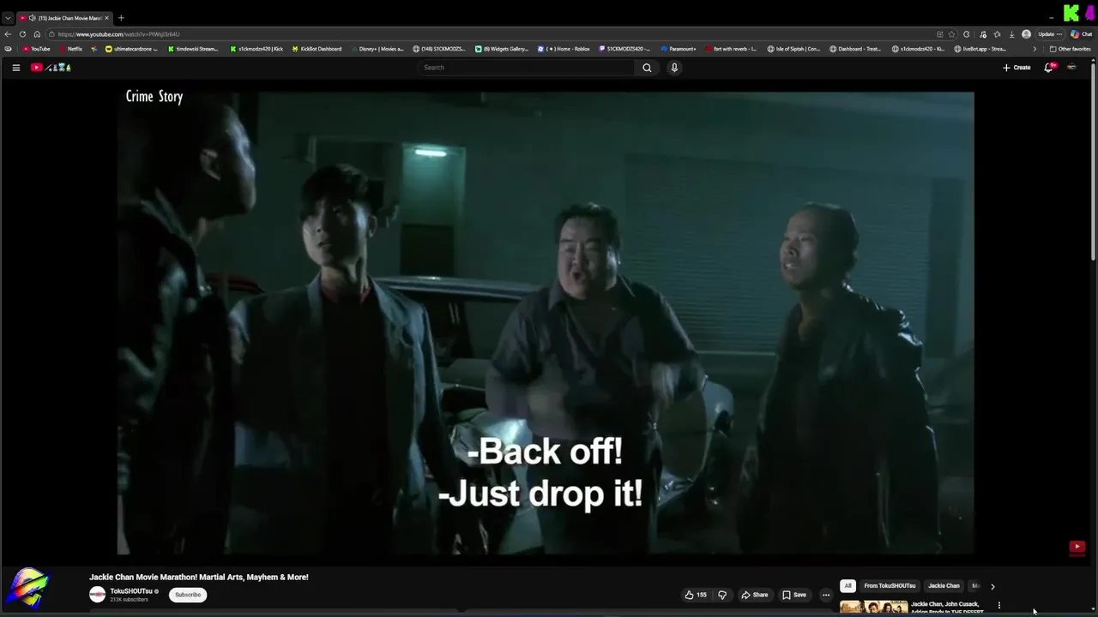Image resolution: width=1098 pixels, height=617 pixels.
Task: Start voice search with microphone icon
Action: (x=674, y=68)
